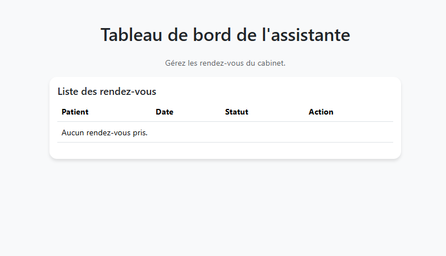This screenshot has width=446, height=256.
Task: Click the word 'cabinet' in the subtitle
Action: pyautogui.click(x=271, y=63)
